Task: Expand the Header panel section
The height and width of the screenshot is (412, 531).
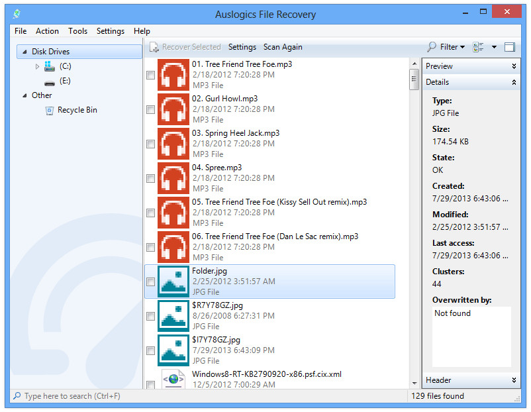Action: [514, 380]
